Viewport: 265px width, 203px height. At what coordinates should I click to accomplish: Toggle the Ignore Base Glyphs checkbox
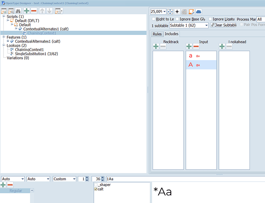coord(177,19)
